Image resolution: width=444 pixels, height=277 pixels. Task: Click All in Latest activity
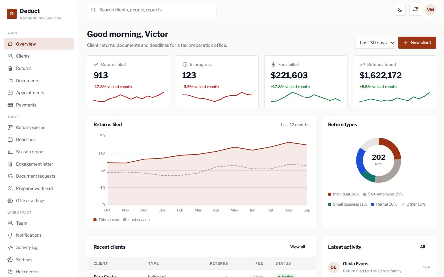click(422, 247)
